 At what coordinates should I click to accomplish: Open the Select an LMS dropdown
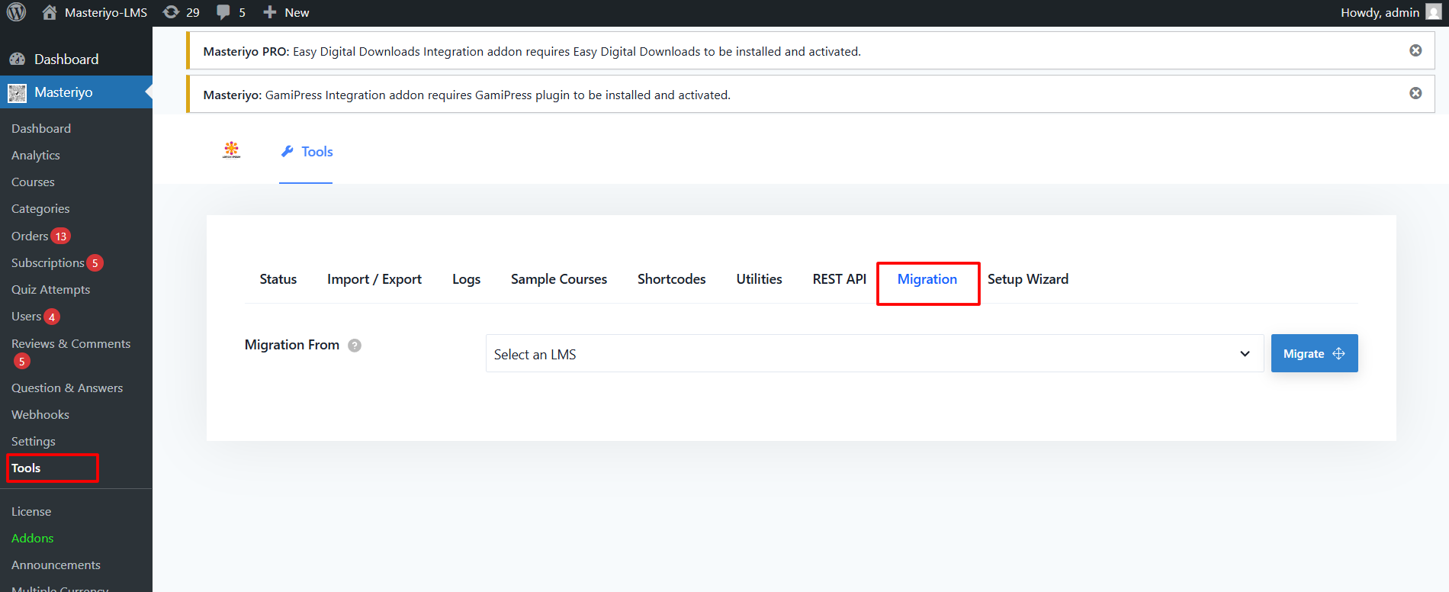(875, 353)
